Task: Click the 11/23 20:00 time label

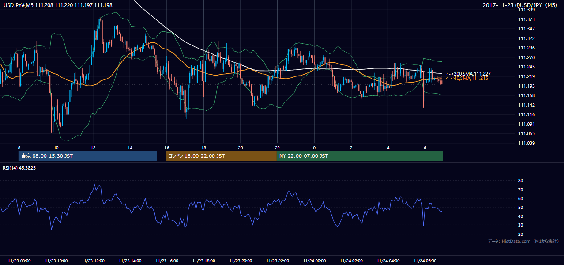Action: pyautogui.click(x=241, y=261)
